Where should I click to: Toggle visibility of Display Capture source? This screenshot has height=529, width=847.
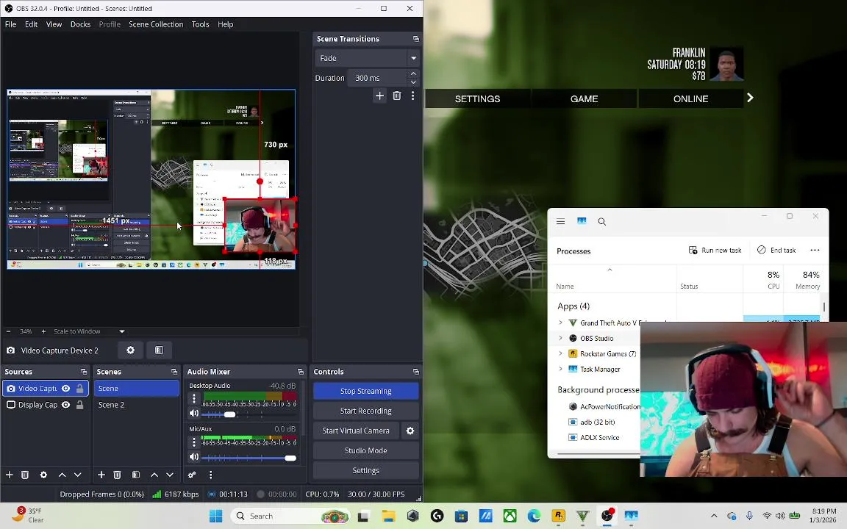(66, 404)
